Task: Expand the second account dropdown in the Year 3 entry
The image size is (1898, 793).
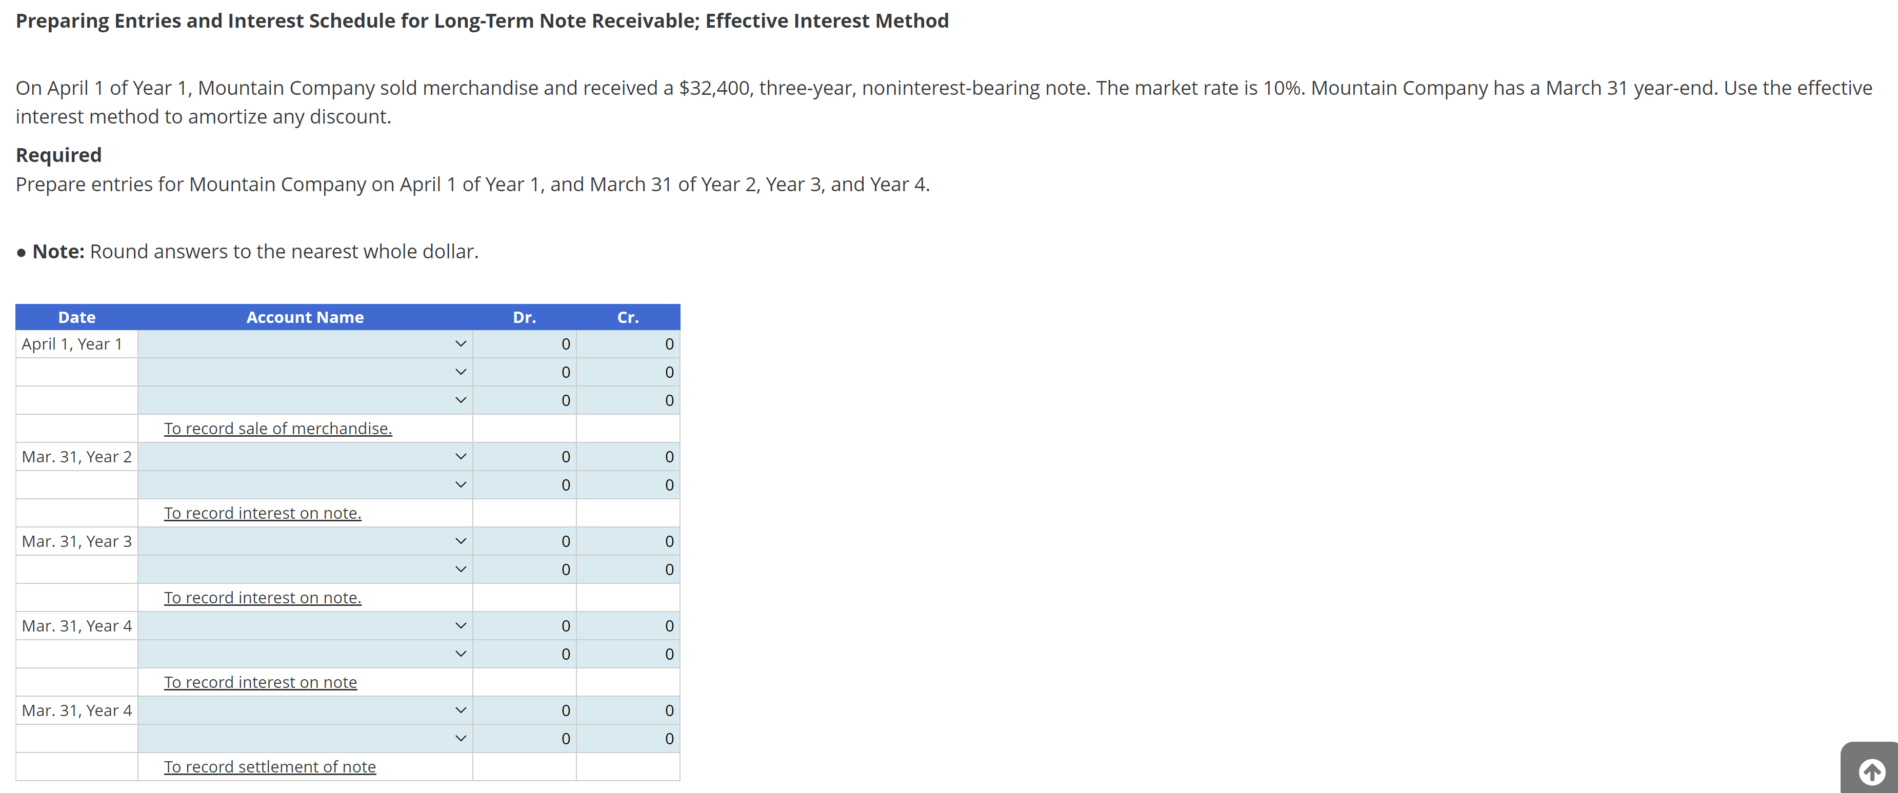Action: tap(461, 569)
